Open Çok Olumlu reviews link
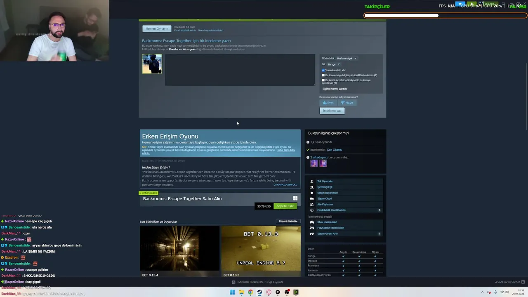This screenshot has width=528, height=297. click(x=334, y=150)
